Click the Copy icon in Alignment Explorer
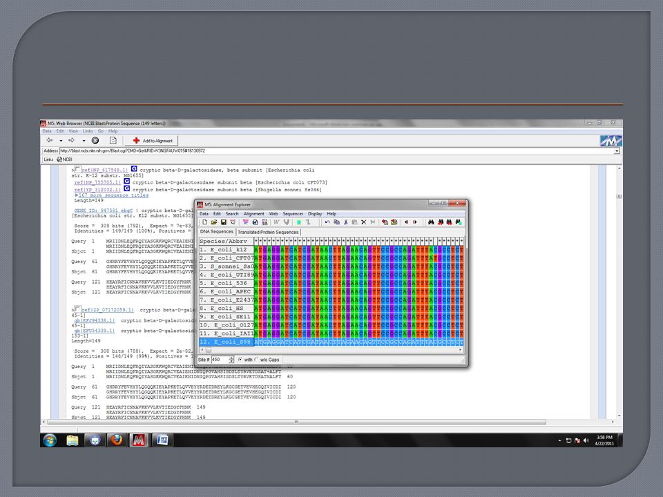Viewport: 663px width, 497px height. pyautogui.click(x=336, y=222)
